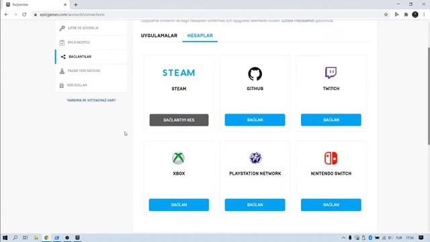The height and width of the screenshot is (242, 430).
Task: Click the GitHub octocat logo
Action: click(255, 74)
